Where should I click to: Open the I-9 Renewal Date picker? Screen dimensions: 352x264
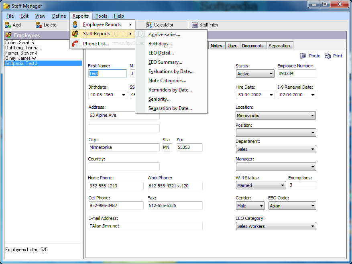(x=313, y=95)
